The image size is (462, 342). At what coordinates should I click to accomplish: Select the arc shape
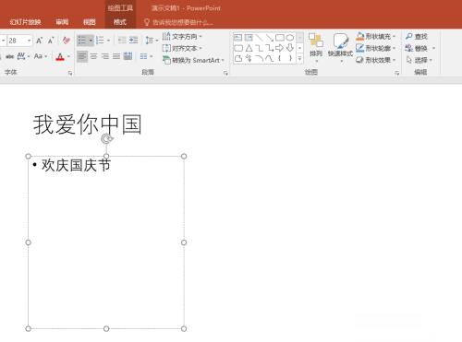(260, 58)
